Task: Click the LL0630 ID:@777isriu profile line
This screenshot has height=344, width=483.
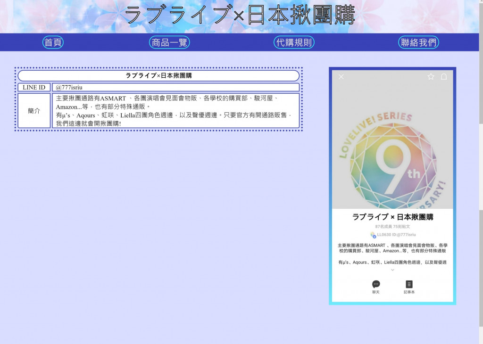Action: pos(393,235)
